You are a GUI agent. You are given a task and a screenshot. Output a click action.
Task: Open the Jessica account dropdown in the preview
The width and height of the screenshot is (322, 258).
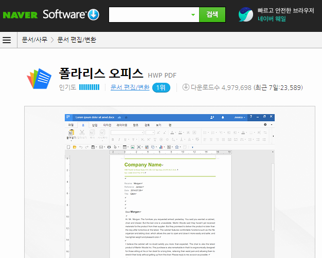pos(240,117)
